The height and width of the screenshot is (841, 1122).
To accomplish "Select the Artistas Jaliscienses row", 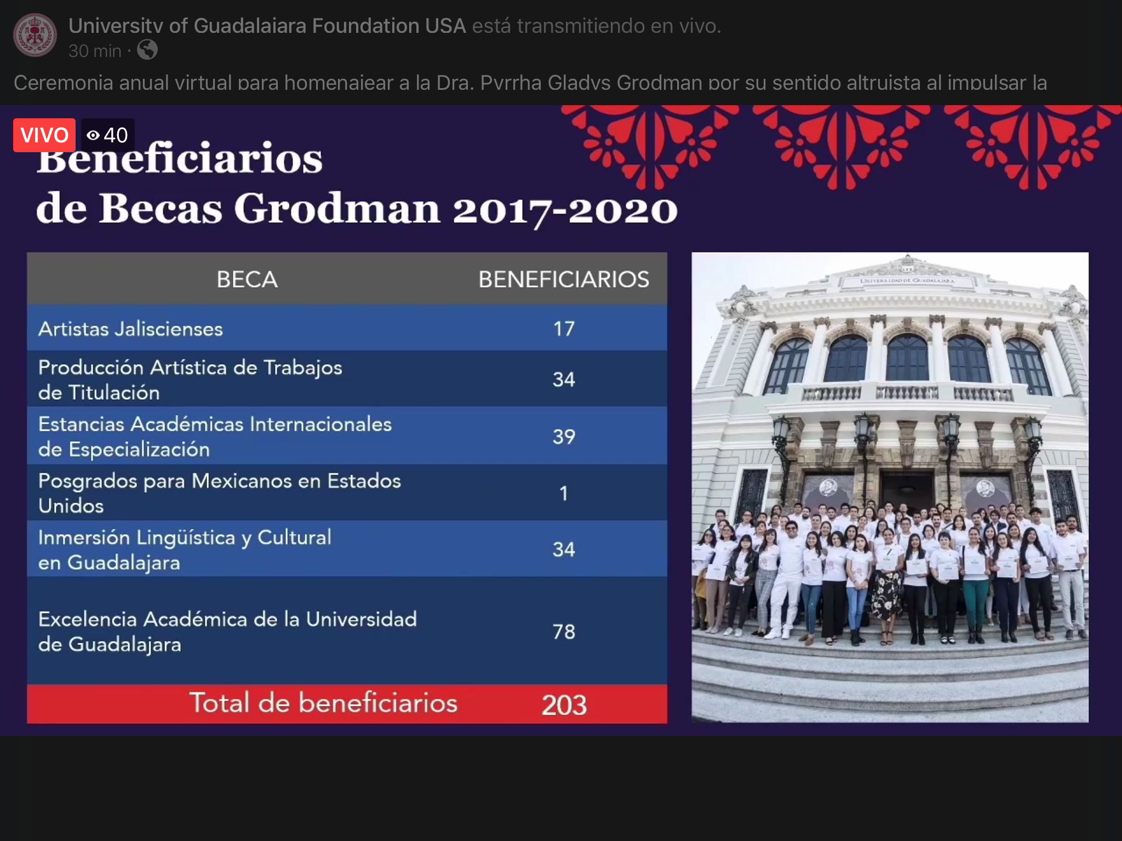I will [x=130, y=329].
